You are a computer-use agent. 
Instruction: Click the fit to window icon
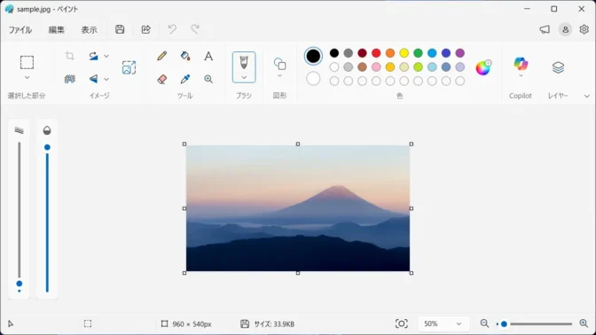402,323
